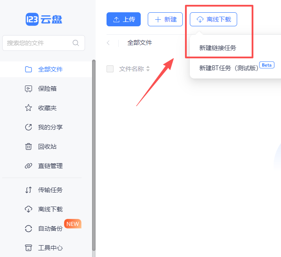Click the NEW badge beside 自动备份

point(73,224)
